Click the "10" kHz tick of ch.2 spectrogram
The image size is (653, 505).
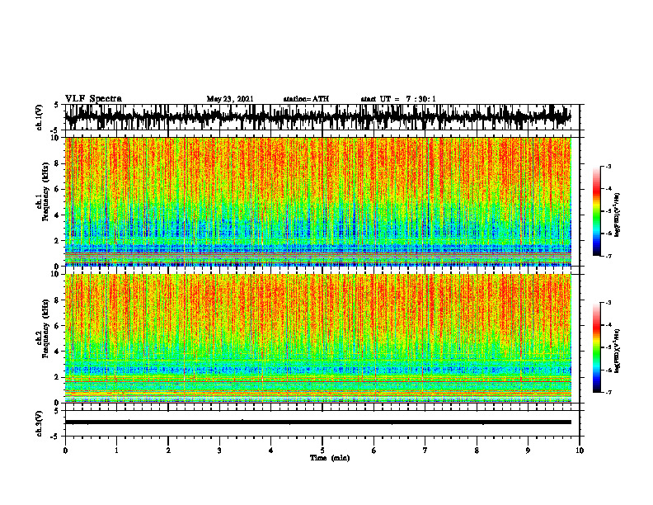click(x=57, y=274)
